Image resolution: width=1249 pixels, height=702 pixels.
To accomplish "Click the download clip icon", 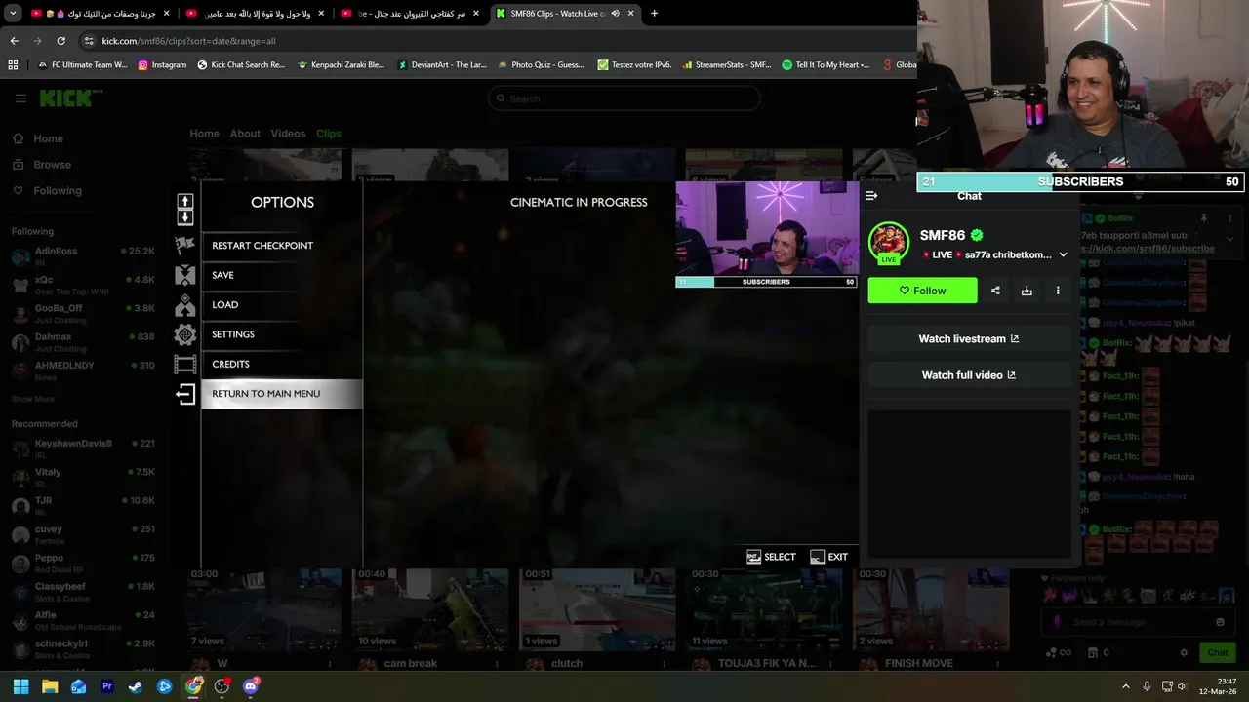I will 1027,291.
